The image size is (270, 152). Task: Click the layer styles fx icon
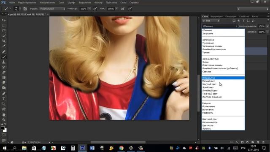(237, 142)
